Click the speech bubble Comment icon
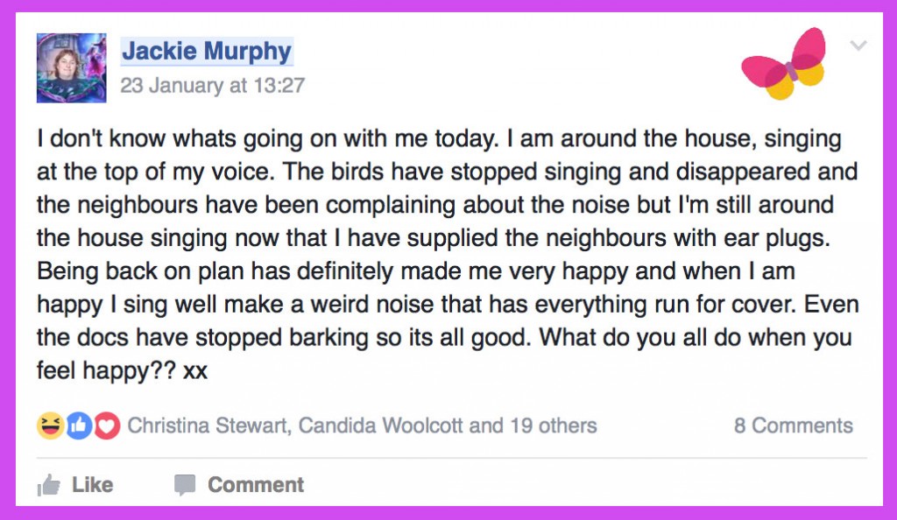Viewport: 897px width, 520px height. [185, 485]
